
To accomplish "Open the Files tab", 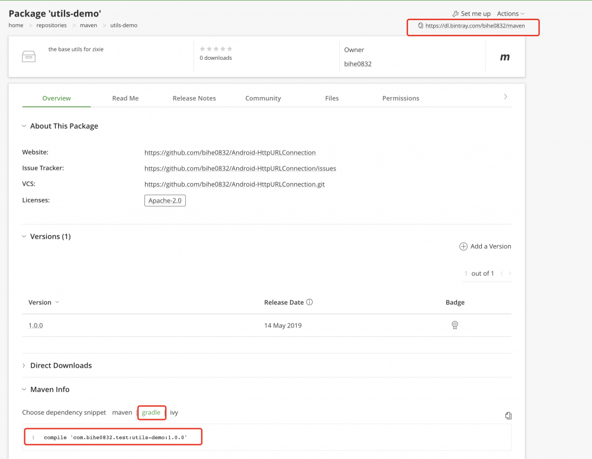I will tap(332, 98).
